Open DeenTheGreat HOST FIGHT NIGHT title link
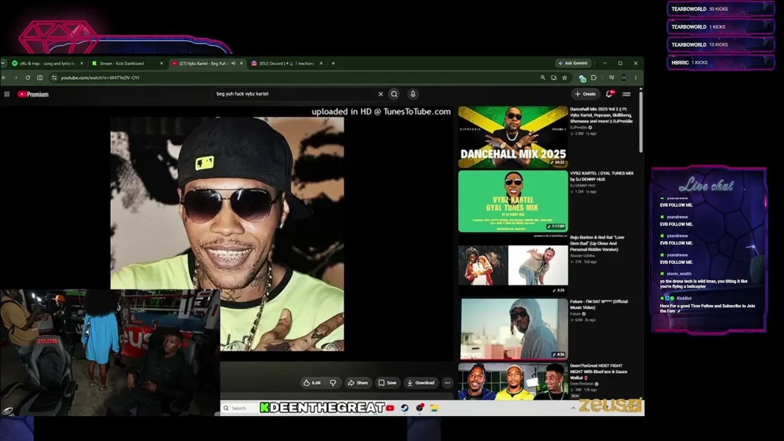The image size is (784, 441). (x=598, y=371)
